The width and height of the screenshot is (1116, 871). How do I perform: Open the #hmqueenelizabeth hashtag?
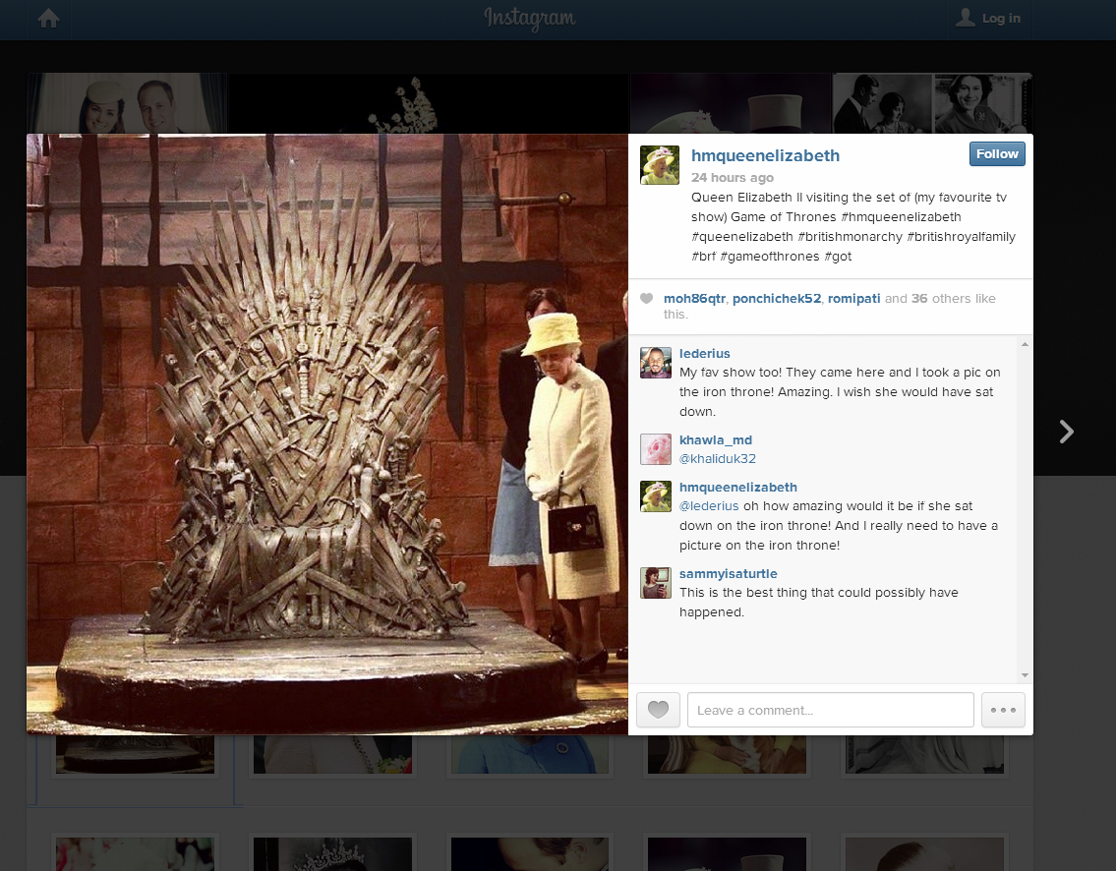(901, 217)
